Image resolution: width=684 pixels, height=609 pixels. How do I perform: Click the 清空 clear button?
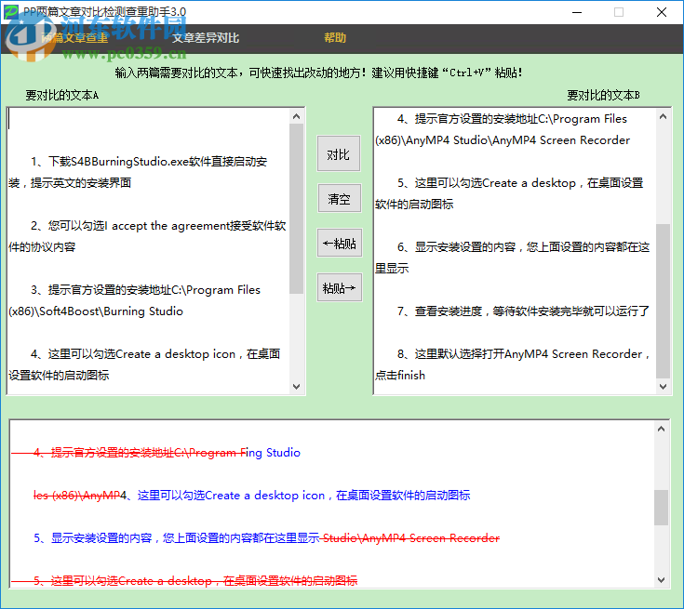pyautogui.click(x=339, y=199)
